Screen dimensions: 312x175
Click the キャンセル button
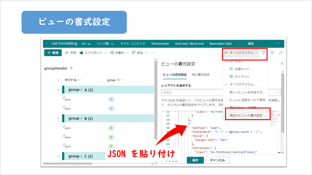pyautogui.click(x=217, y=160)
